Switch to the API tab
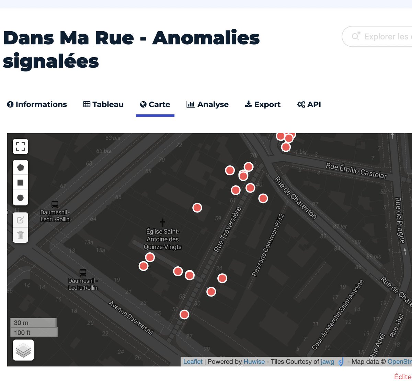This screenshot has width=412, height=381. point(309,104)
